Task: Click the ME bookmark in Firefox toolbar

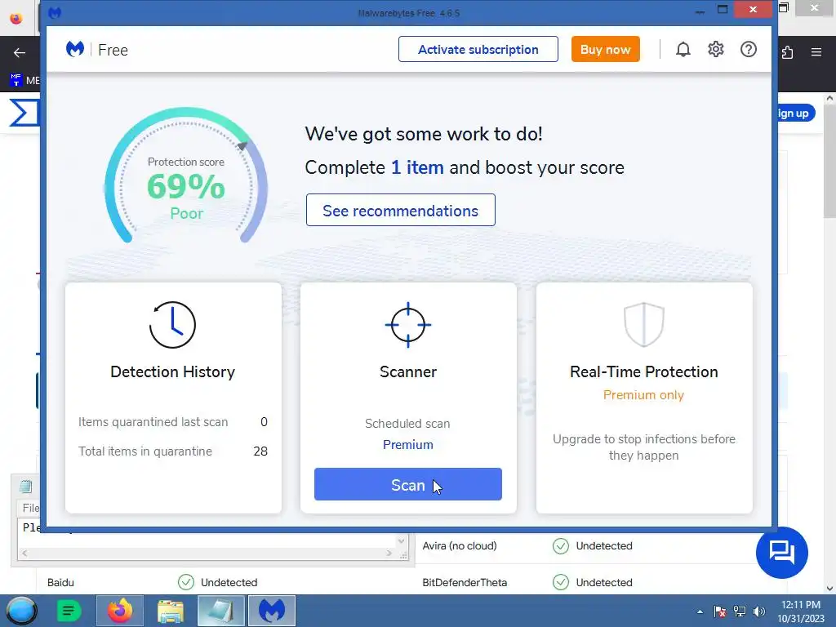Action: point(25,81)
